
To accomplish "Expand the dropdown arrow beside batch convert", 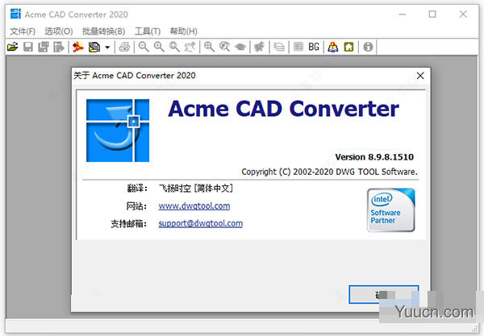I will [107, 48].
